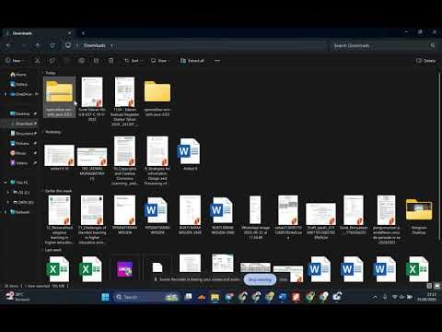This screenshot has height=332, width=442.
Task: Expand the OneDrive tree node
Action: point(6,94)
